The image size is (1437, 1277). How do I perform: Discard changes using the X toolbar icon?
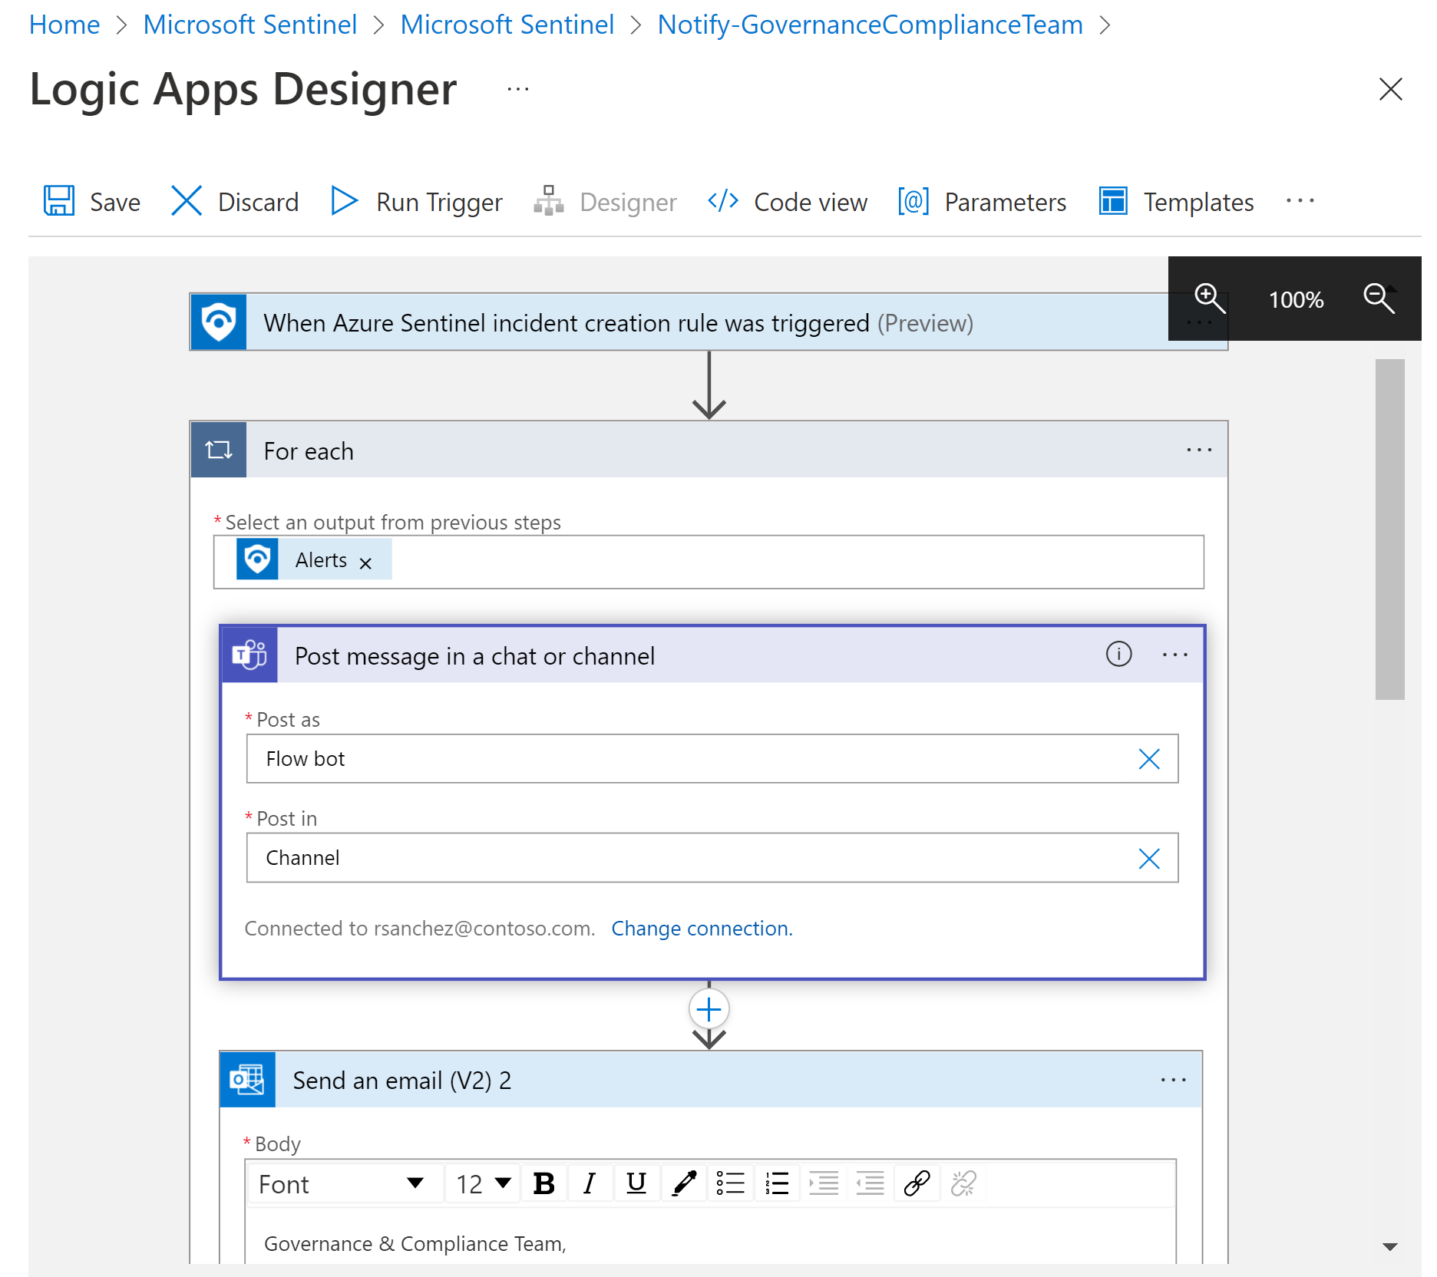pos(187,201)
